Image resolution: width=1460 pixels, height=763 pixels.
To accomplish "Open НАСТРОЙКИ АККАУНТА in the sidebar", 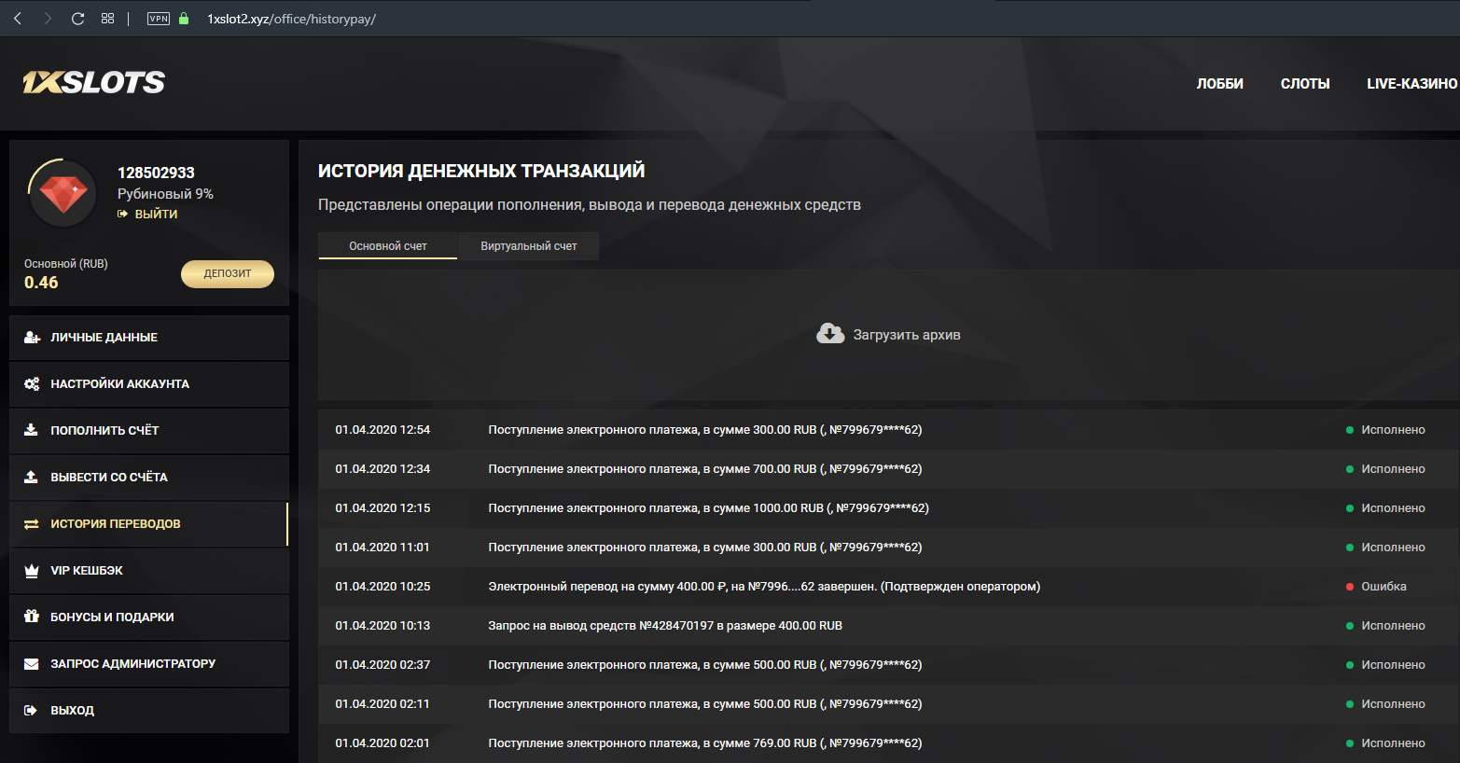I will click(x=149, y=384).
